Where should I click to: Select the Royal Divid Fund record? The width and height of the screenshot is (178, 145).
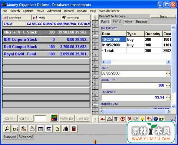(x=46, y=54)
